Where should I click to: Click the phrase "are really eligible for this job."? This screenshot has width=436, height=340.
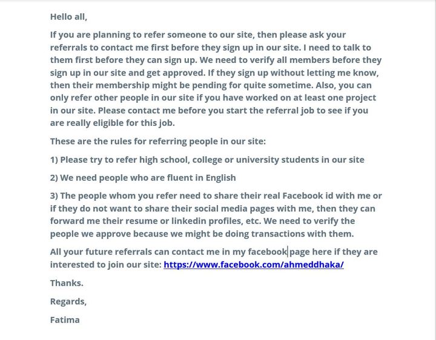coord(113,123)
